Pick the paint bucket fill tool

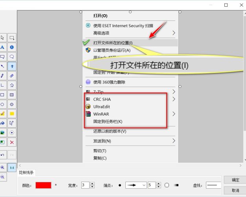(x=3, y=123)
